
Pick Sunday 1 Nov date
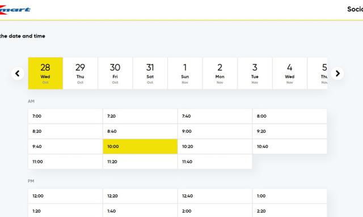pyautogui.click(x=185, y=73)
